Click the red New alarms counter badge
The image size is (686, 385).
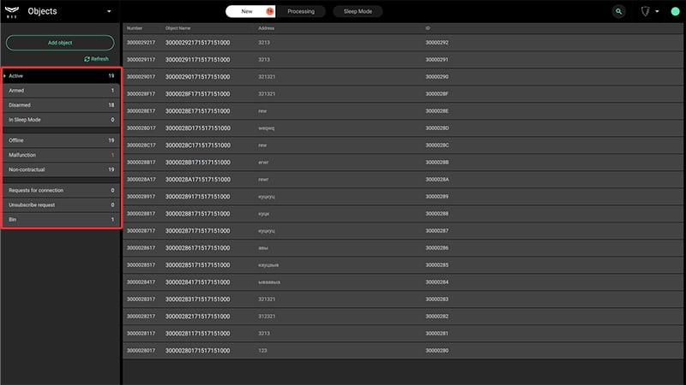coord(269,11)
